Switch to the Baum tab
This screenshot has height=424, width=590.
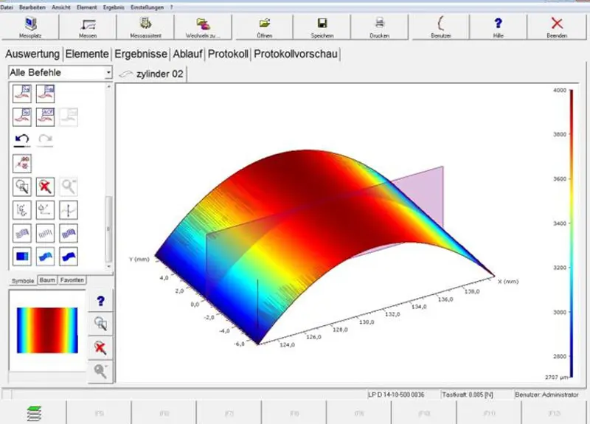tap(47, 280)
